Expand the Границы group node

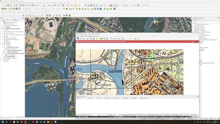click(1, 27)
